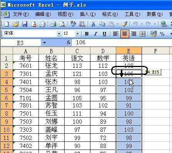Toggle Align Left
The image size is (172, 153).
click(x=116, y=34)
